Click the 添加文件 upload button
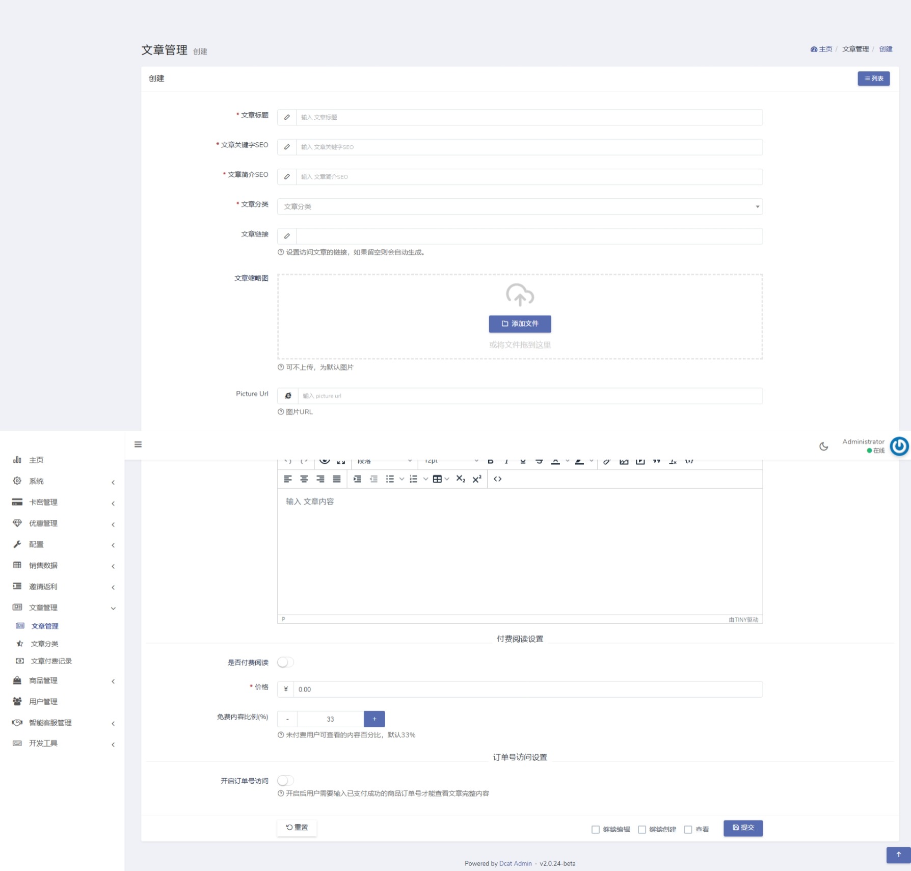Viewport: 911px width, 871px height. (x=520, y=324)
